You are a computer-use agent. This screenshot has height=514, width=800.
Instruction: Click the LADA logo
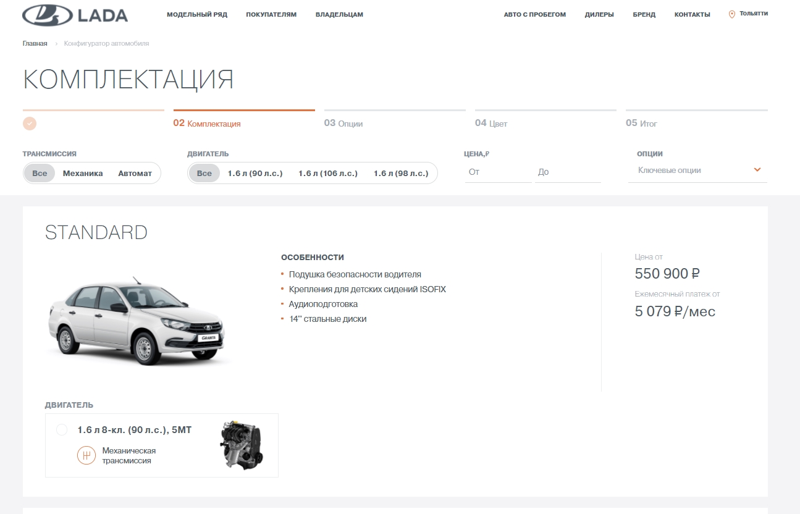(75, 15)
